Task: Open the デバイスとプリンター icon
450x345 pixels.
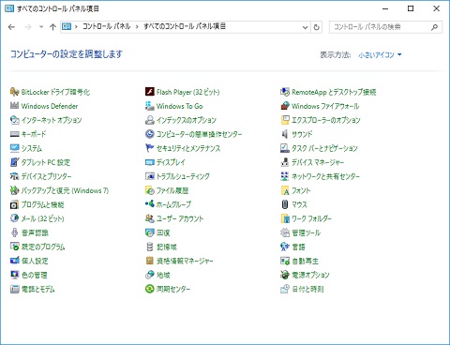Action: click(14, 176)
